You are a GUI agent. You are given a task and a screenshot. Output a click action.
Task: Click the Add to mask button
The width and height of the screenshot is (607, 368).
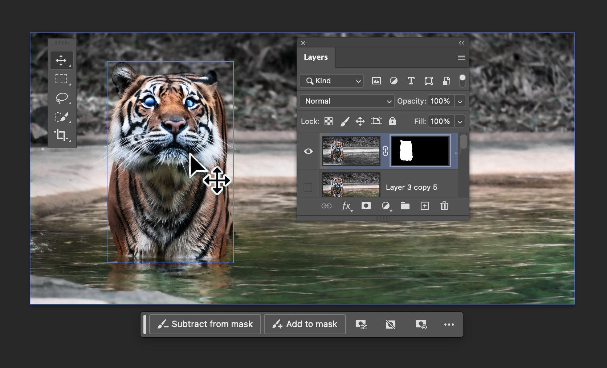[x=305, y=324]
